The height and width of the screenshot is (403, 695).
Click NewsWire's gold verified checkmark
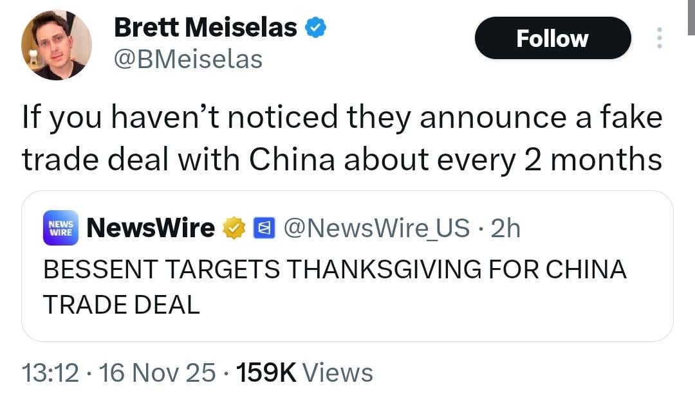tap(234, 228)
